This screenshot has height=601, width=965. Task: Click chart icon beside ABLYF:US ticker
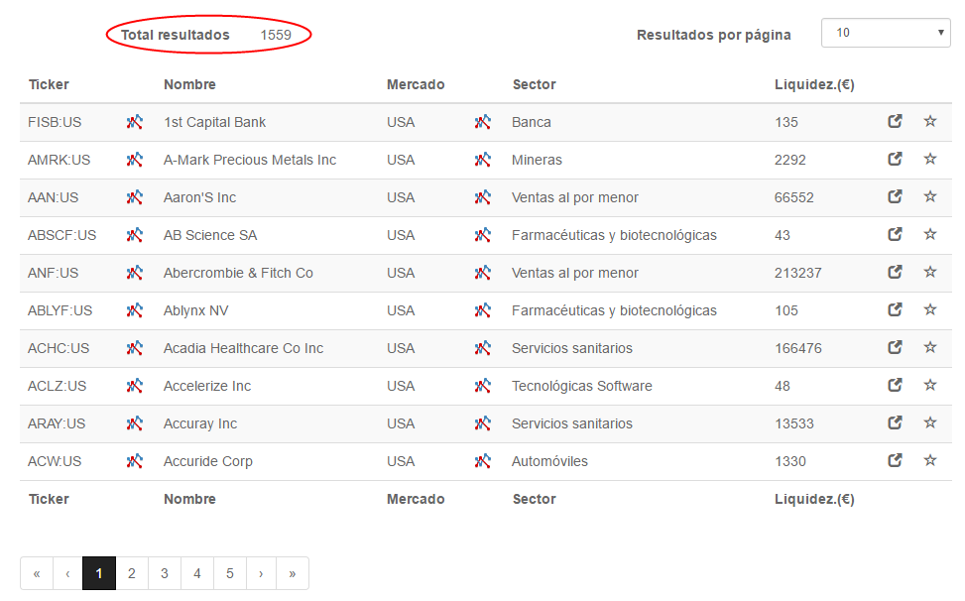134,310
